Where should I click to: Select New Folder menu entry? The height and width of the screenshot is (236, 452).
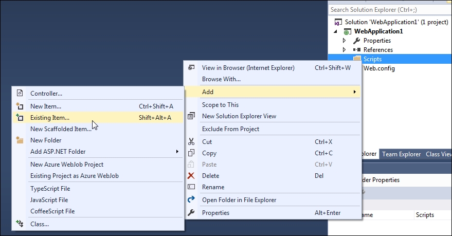pyautogui.click(x=98, y=140)
